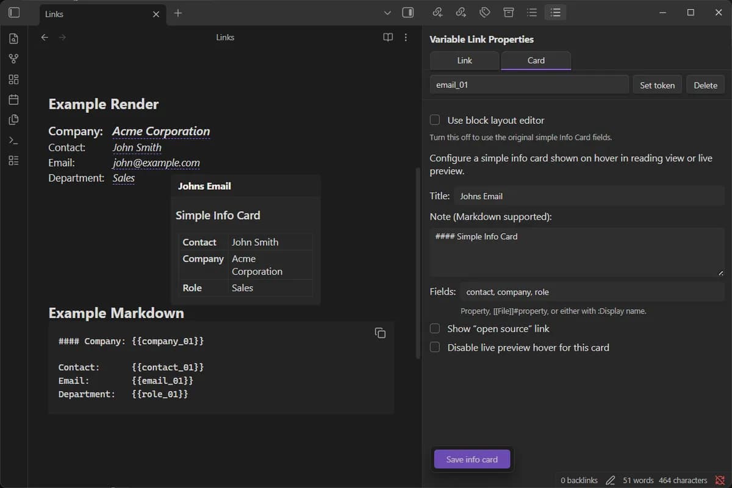The width and height of the screenshot is (732, 488).
Task: Copy the Example Markdown code block
Action: tap(380, 333)
